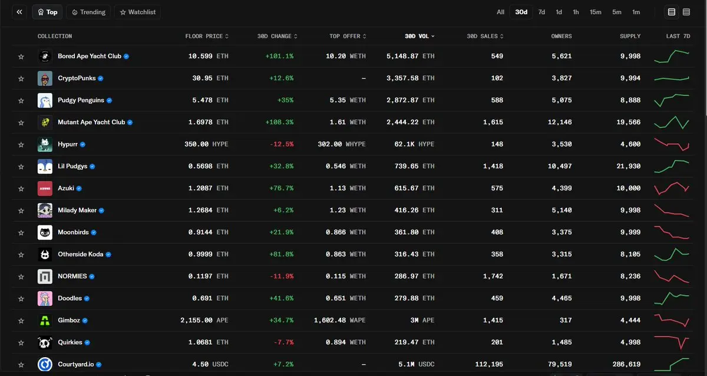Select the Top tab
707x376 pixels.
(48, 12)
